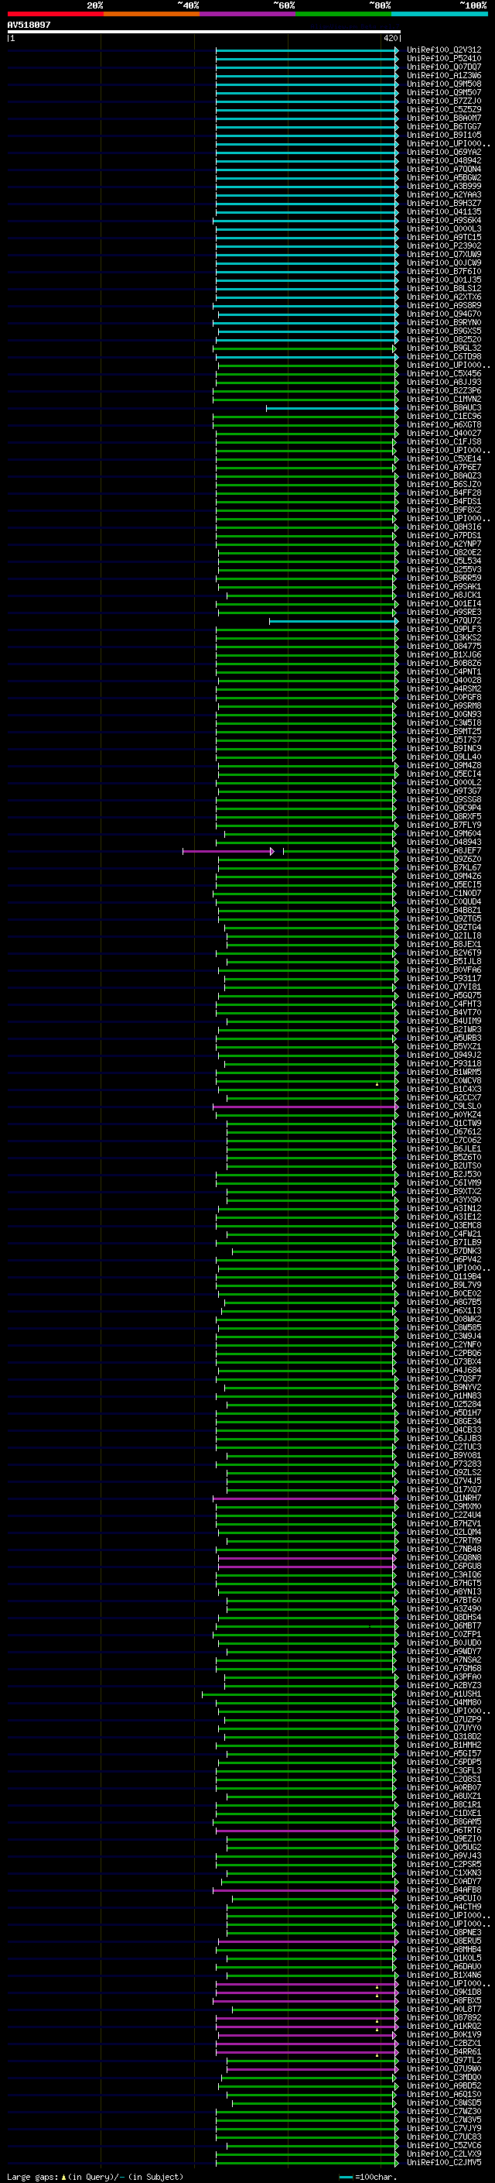The width and height of the screenshot is (495, 2183).
Task: Click hit label UniRef100_A6TRT6
Action: coord(444,1830)
